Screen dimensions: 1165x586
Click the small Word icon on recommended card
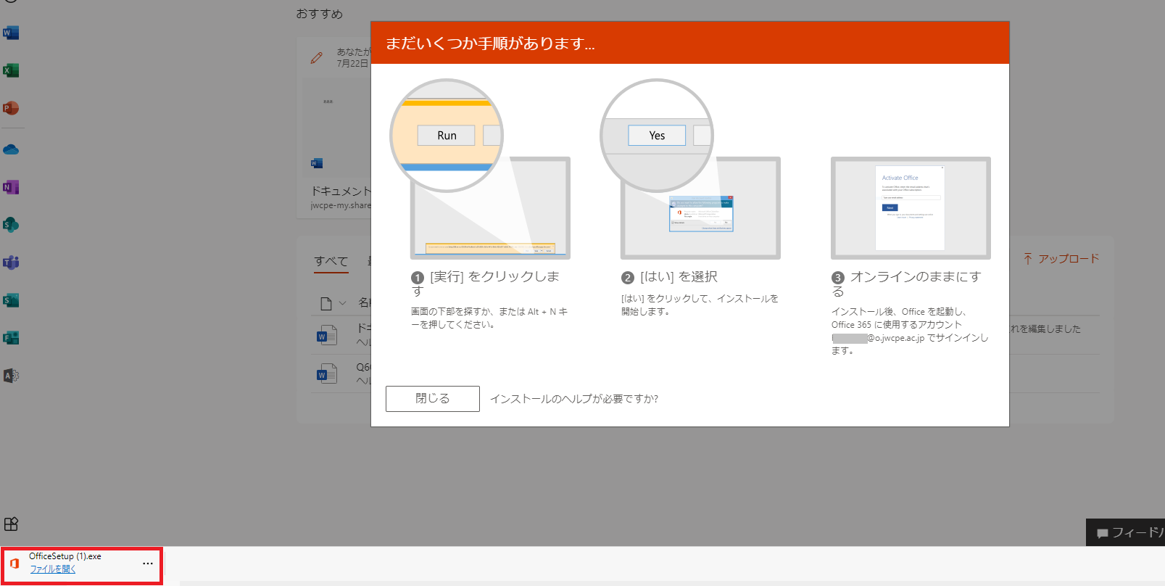click(x=316, y=163)
